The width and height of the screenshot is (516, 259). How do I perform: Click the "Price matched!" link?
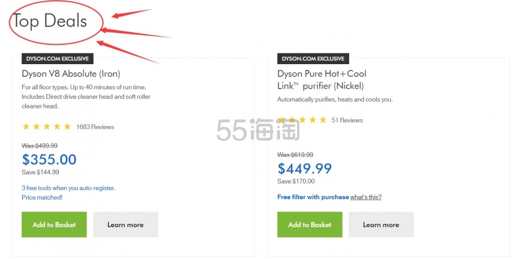point(42,197)
